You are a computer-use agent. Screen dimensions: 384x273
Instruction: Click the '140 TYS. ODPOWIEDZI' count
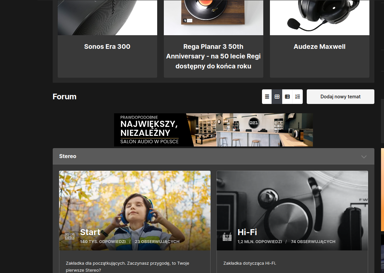103,241
